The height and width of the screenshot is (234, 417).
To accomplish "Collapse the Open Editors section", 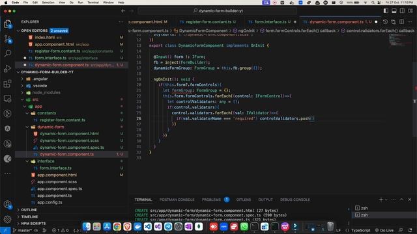I will 35,31.
